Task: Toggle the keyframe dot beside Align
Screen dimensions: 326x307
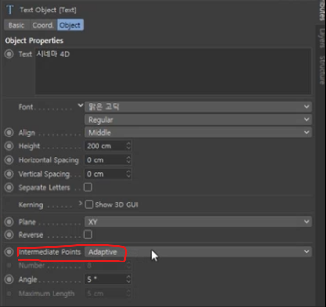Action: click(x=9, y=133)
